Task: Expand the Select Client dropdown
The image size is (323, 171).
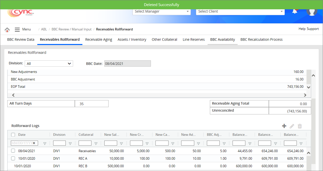Action: [x=240, y=11]
